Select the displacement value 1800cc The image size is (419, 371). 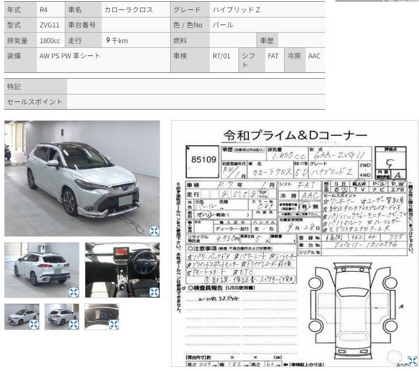(x=50, y=40)
